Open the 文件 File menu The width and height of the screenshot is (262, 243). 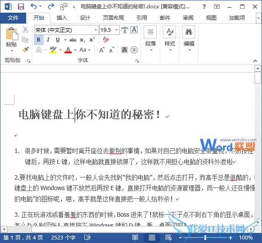click(x=13, y=17)
